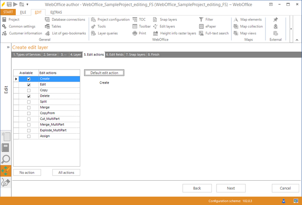The width and height of the screenshot is (302, 205).
Task: Open the Filter settings
Action: click(x=206, y=19)
